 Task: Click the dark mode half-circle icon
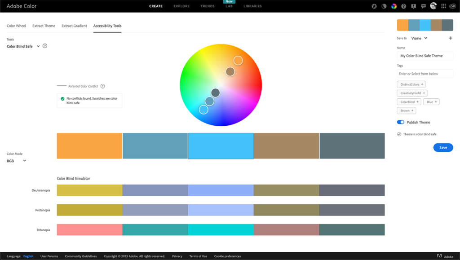tap(384, 6)
